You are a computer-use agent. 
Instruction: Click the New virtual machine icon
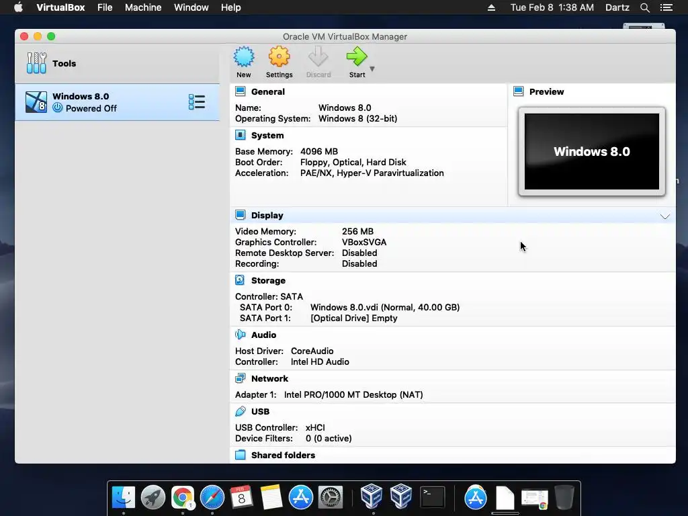(x=243, y=57)
